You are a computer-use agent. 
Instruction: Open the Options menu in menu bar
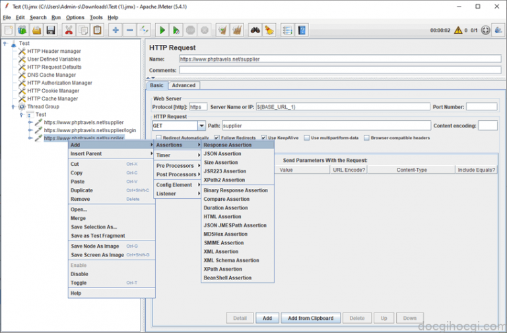coord(75,17)
